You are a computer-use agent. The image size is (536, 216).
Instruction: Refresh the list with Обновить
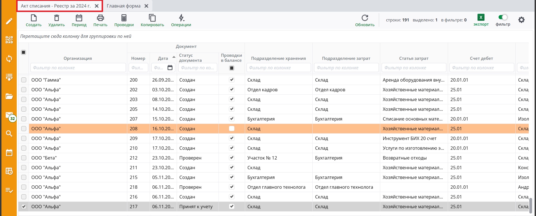coord(365,18)
